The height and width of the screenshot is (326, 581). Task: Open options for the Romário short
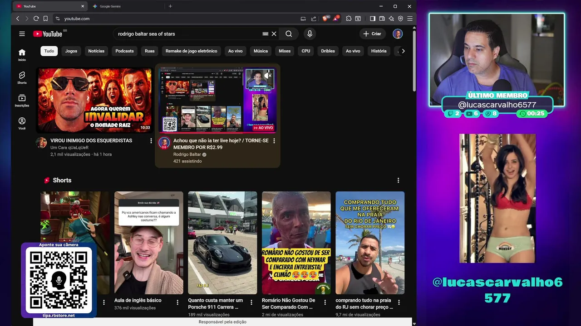325,302
